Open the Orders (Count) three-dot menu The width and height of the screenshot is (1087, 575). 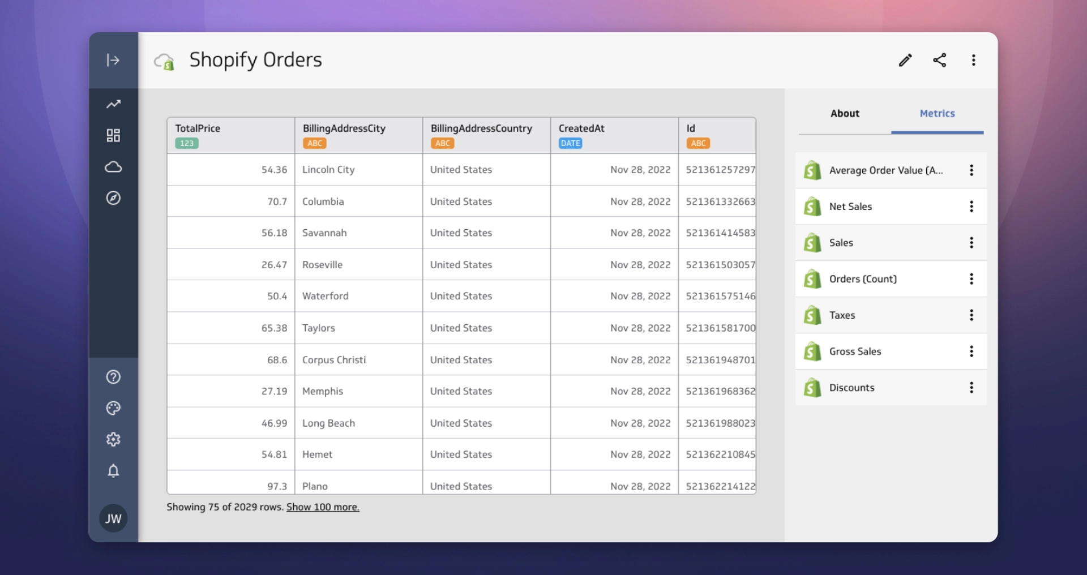[x=972, y=279]
